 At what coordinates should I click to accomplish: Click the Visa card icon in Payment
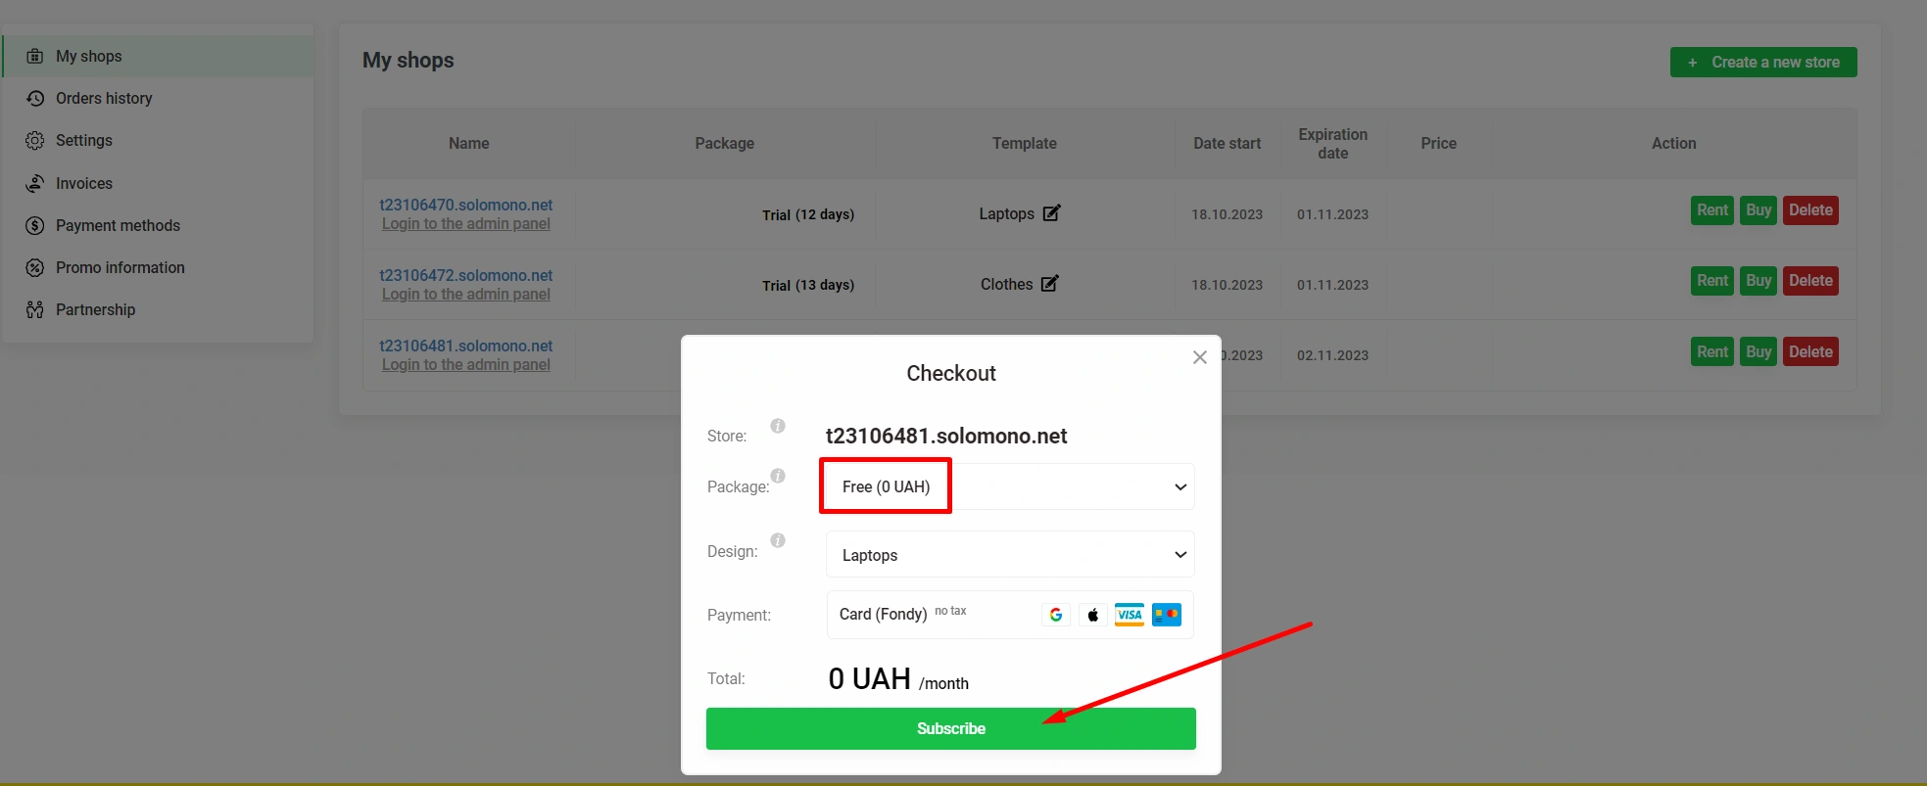tap(1129, 615)
